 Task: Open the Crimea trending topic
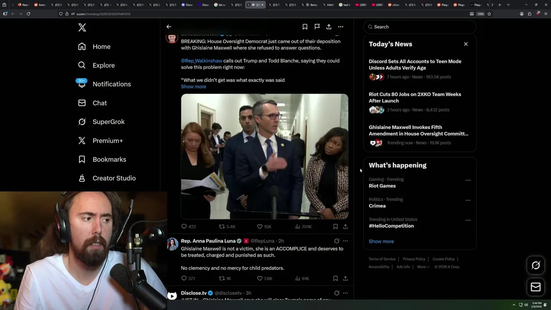point(377,206)
